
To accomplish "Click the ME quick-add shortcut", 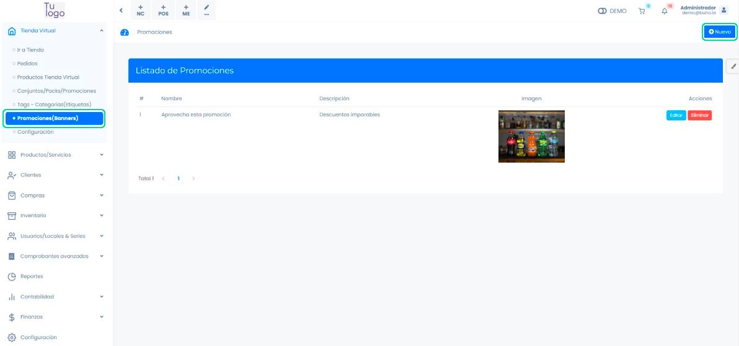I will point(186,11).
